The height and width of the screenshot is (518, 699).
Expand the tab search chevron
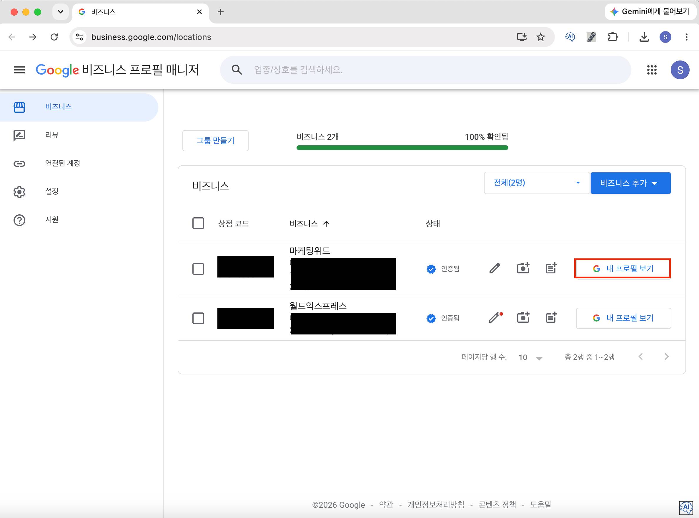tap(61, 12)
